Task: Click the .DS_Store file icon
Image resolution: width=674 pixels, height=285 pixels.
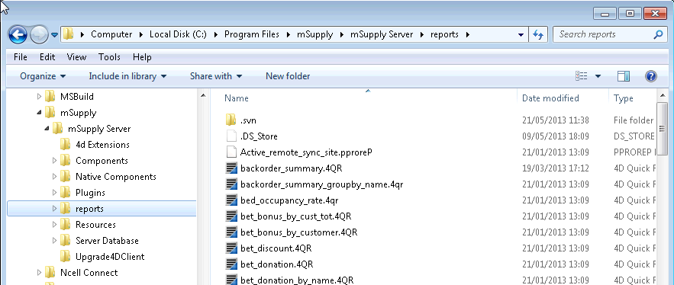Action: pyautogui.click(x=231, y=136)
